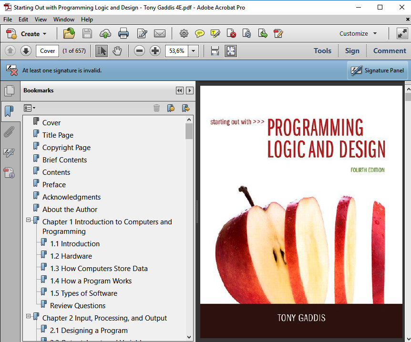Click the Extract pages icon

[263, 33]
